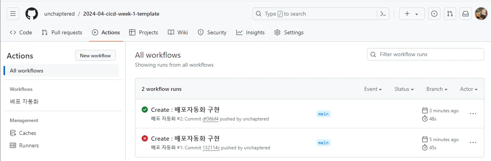The image size is (491, 161).
Task: Expand the Status filter dropdown
Action: (404, 89)
